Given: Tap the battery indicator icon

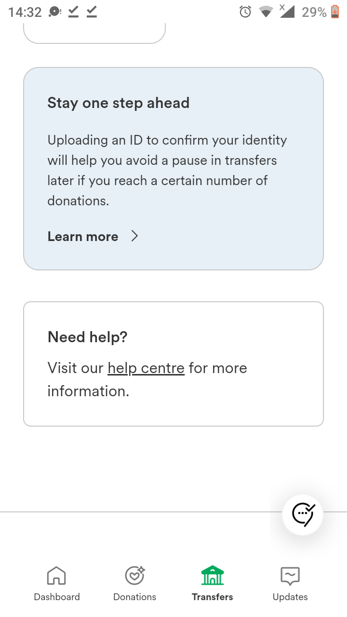Looking at the screenshot, I should tap(335, 12).
